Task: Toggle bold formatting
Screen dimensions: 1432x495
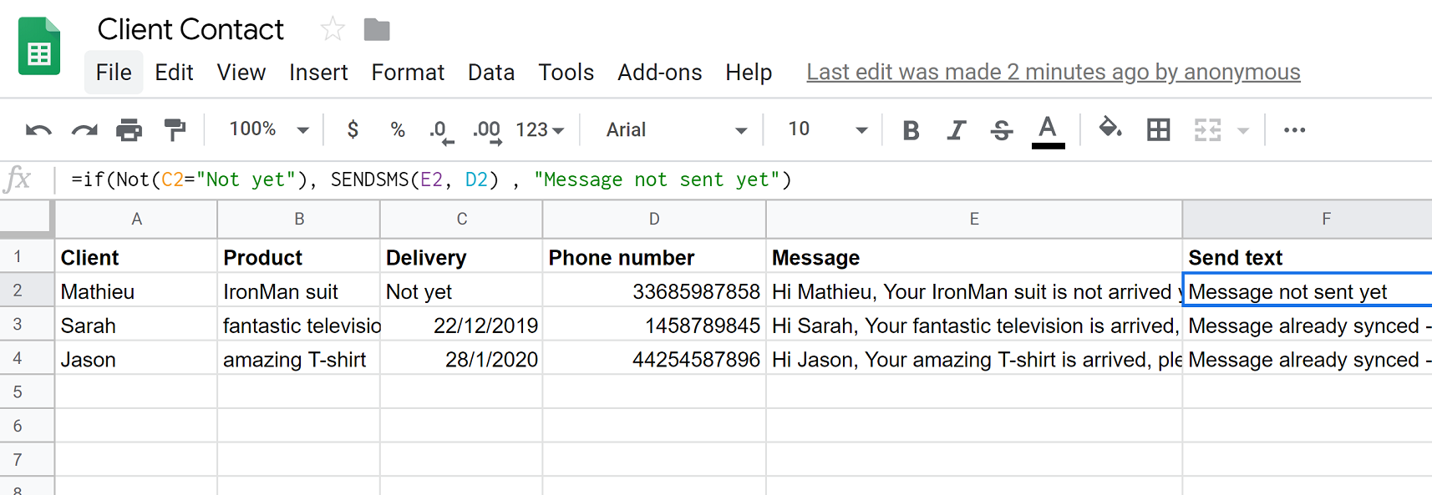Action: 911,129
